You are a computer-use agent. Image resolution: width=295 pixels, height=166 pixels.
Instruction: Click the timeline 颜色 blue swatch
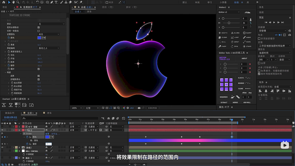[x=47, y=137]
